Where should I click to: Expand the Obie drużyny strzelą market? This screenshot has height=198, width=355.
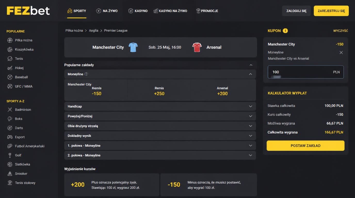(x=160, y=126)
